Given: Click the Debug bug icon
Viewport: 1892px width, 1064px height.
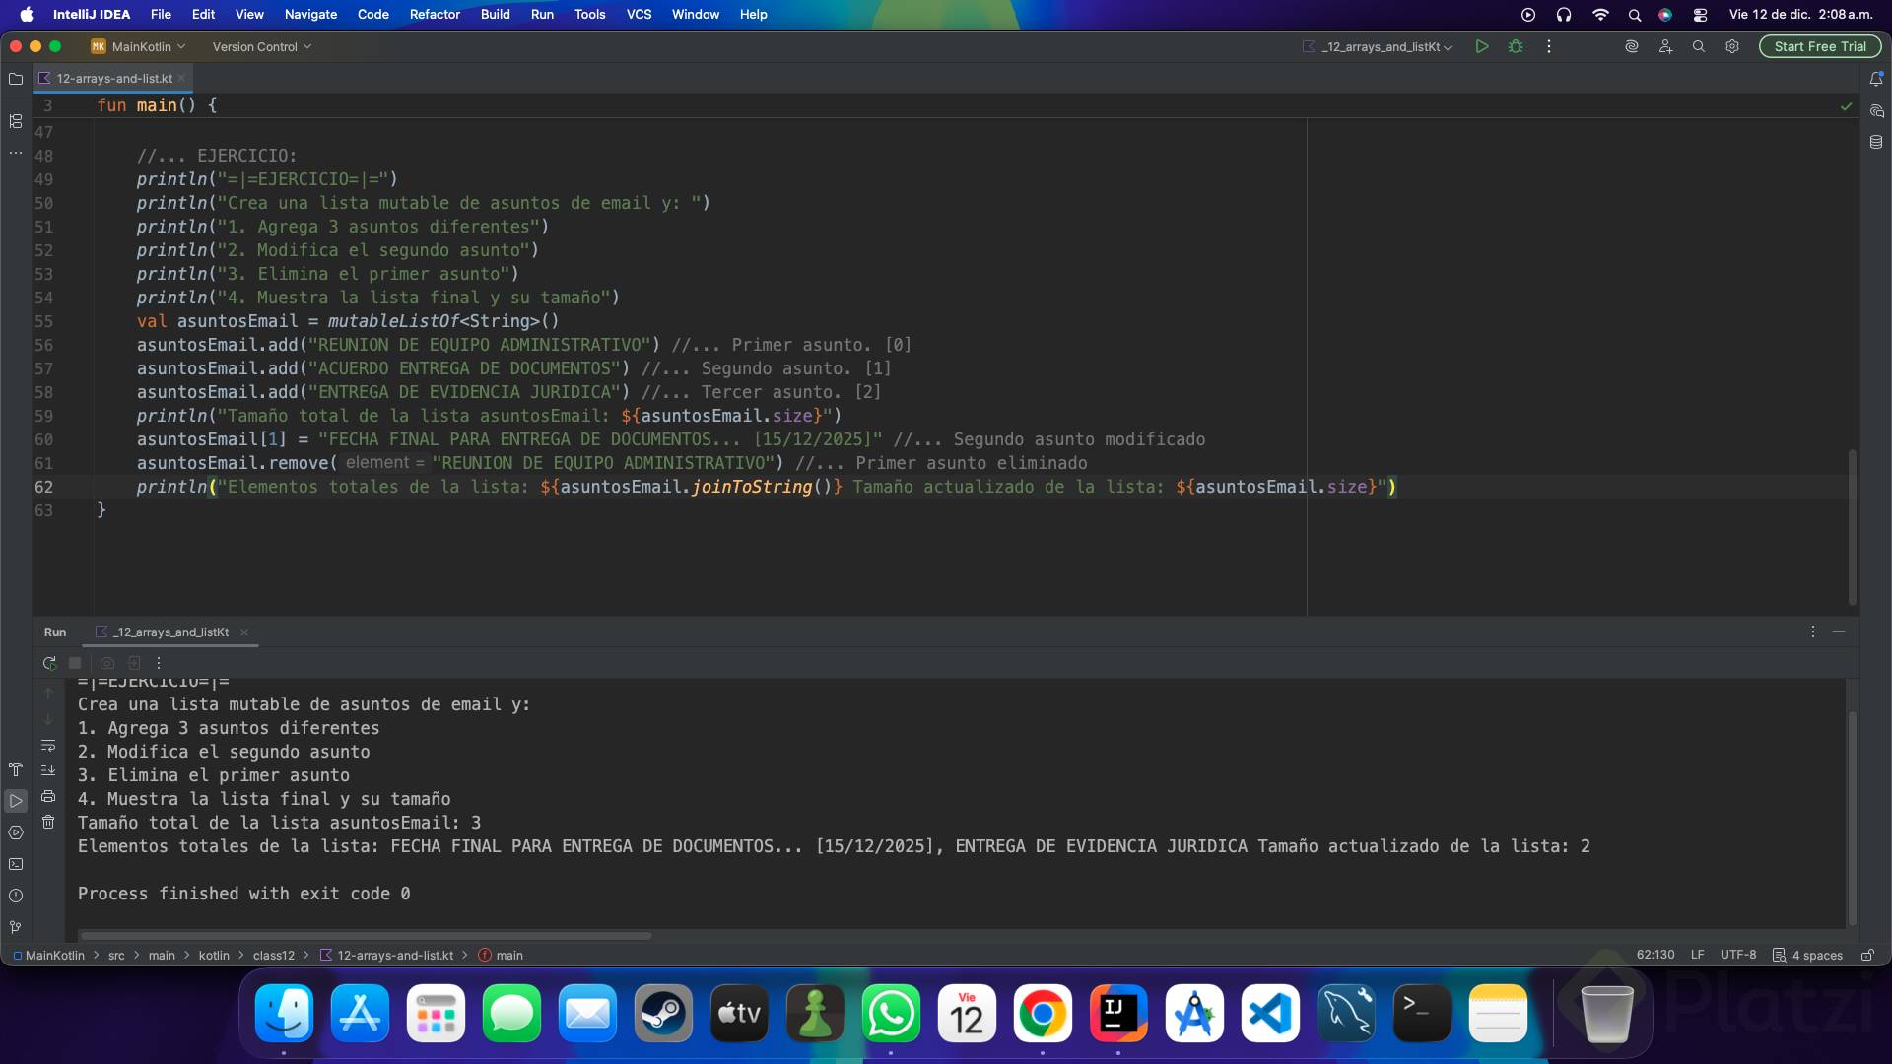Looking at the screenshot, I should [1516, 46].
